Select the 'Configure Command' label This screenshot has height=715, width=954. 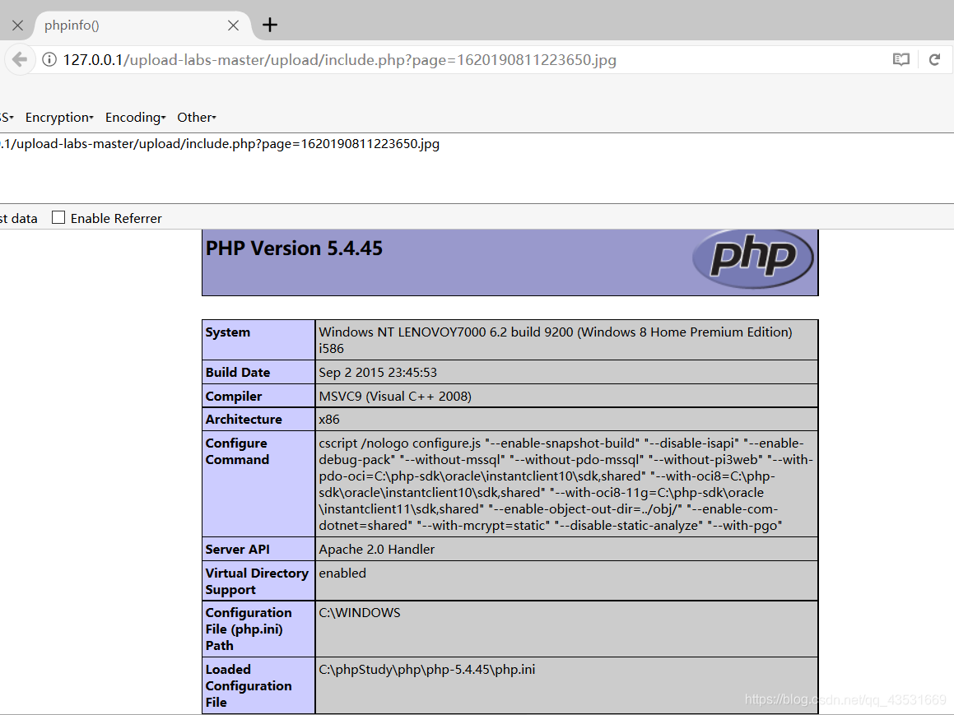[237, 451]
